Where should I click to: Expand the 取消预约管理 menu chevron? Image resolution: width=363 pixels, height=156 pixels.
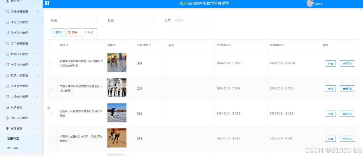[37, 33]
